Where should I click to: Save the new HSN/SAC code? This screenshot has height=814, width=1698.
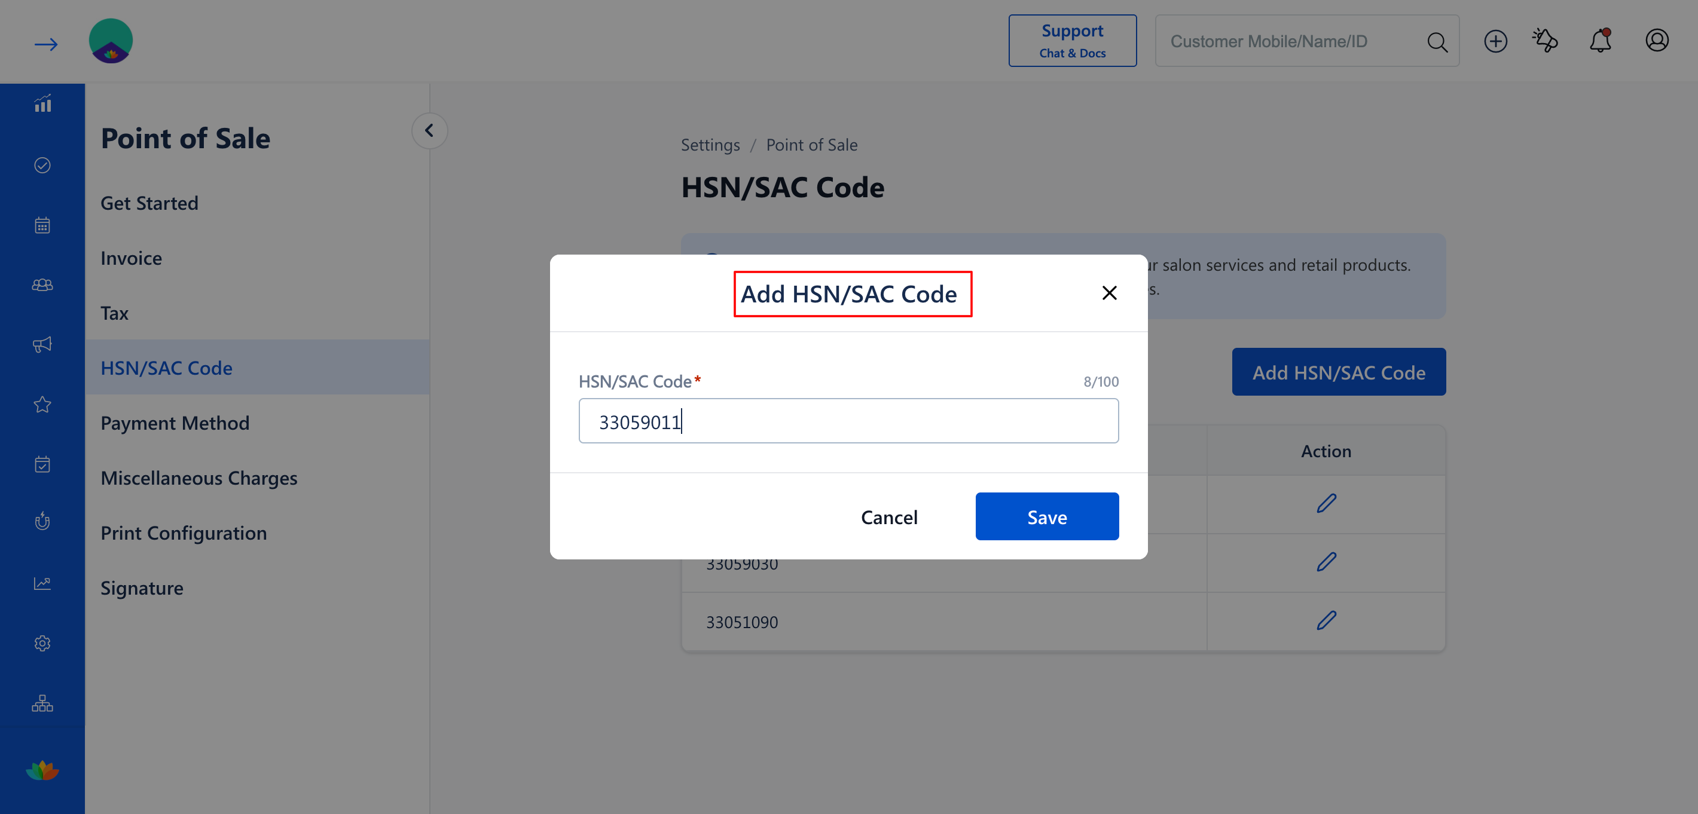1047,517
